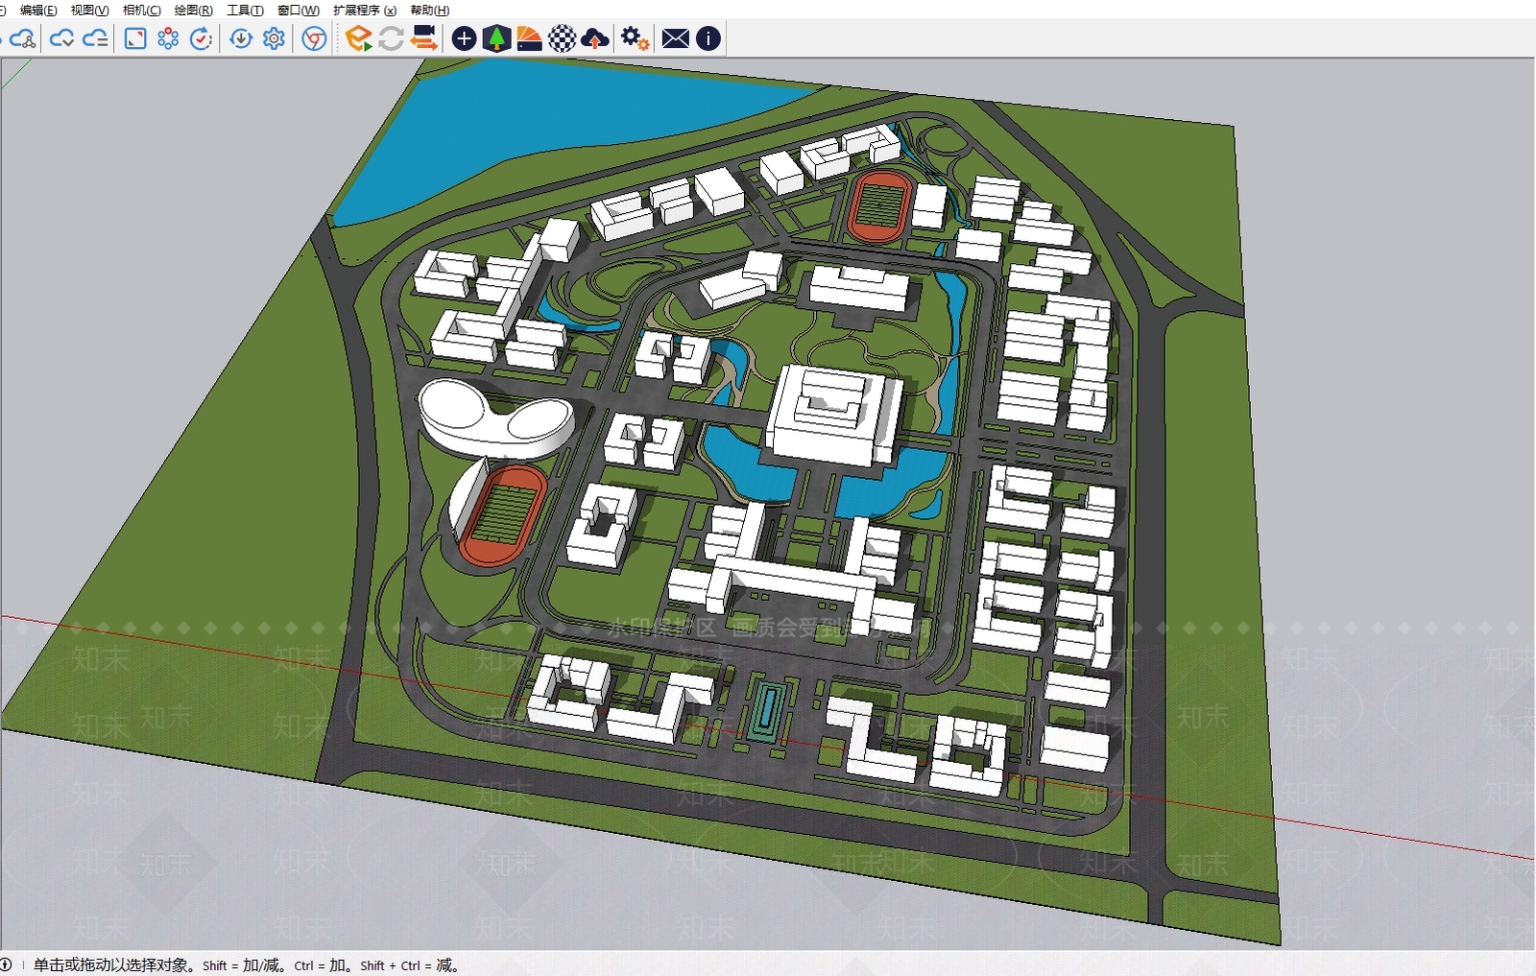Click the envelope mail icon
1536x976 pixels.
[676, 38]
